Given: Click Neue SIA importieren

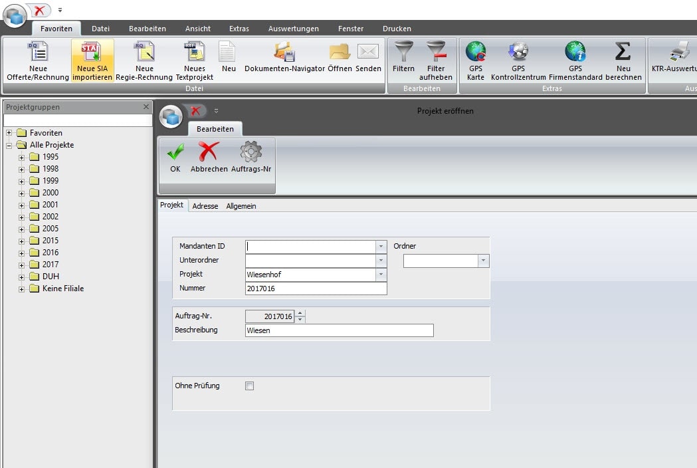Looking at the screenshot, I should coord(92,61).
